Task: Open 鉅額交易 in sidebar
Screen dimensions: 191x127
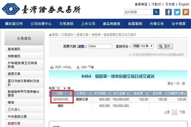Action: pos(24,124)
